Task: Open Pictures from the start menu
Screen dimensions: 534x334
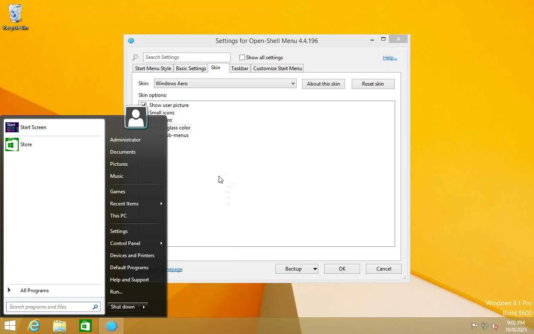Action: pos(119,164)
